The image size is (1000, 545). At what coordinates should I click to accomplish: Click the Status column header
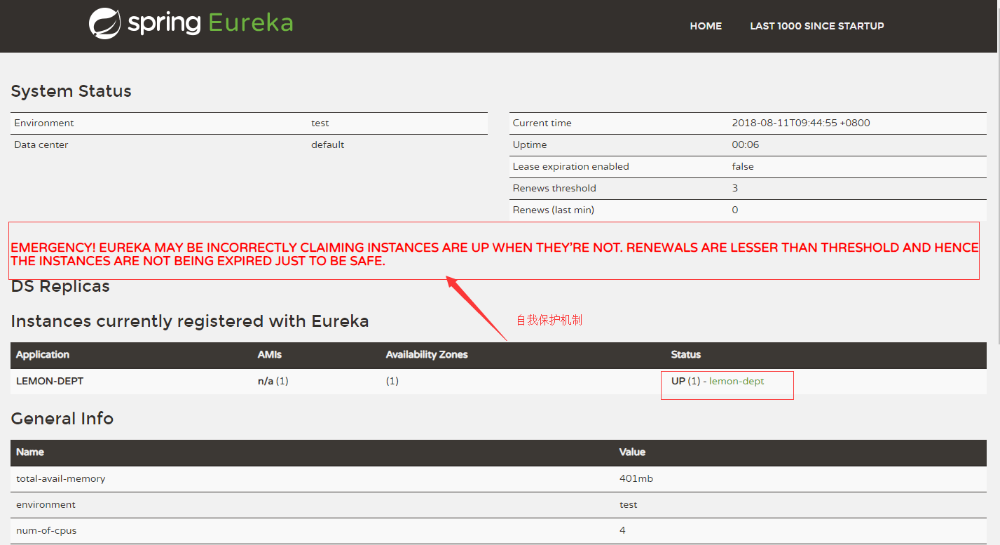click(x=686, y=355)
